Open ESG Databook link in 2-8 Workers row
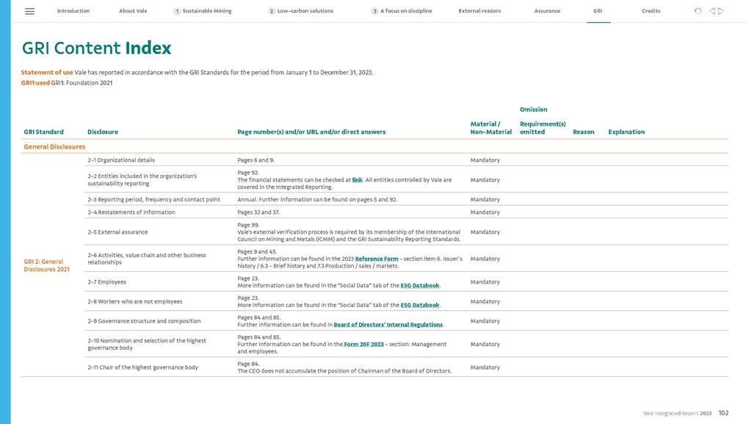Image resolution: width=749 pixels, height=424 pixels. click(x=420, y=305)
